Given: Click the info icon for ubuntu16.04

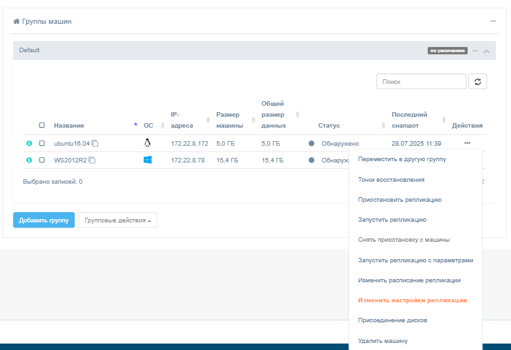Looking at the screenshot, I should pos(29,143).
